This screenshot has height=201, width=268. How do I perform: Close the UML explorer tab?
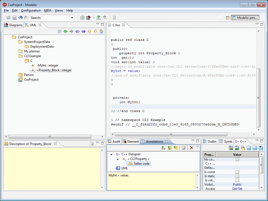[40, 25]
